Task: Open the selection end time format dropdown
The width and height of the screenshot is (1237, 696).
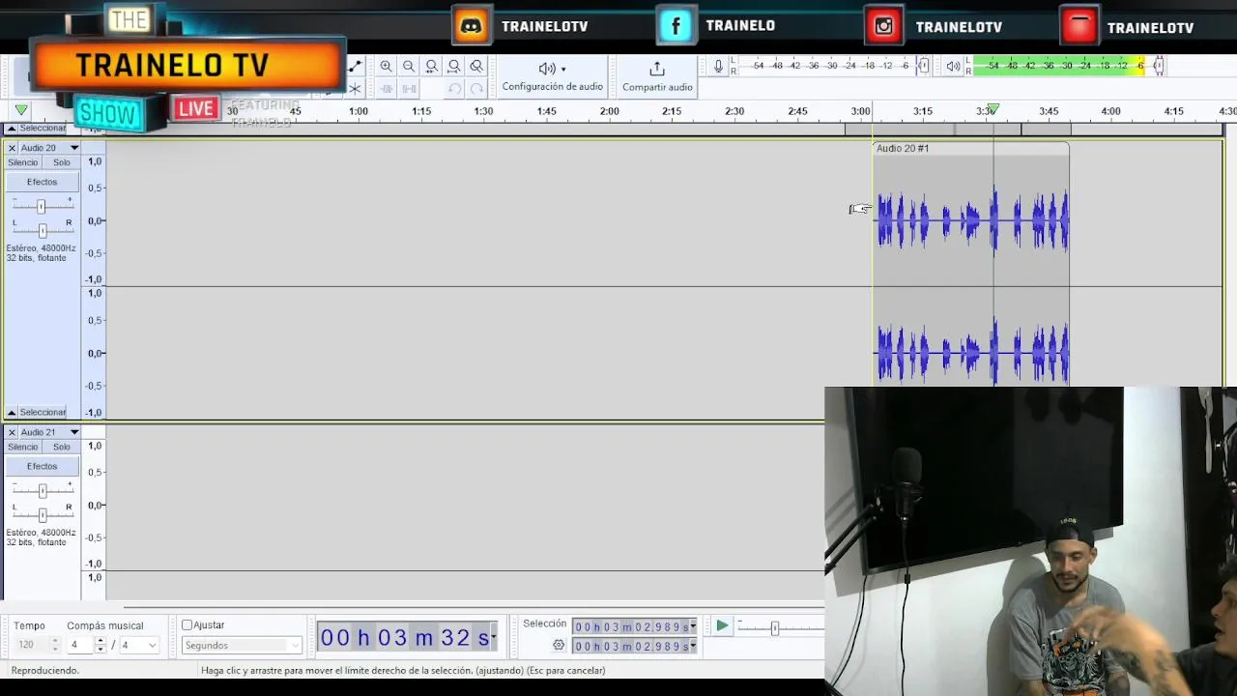Action: [693, 647]
